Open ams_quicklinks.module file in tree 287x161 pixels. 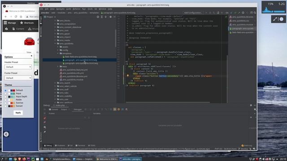coord(72,80)
